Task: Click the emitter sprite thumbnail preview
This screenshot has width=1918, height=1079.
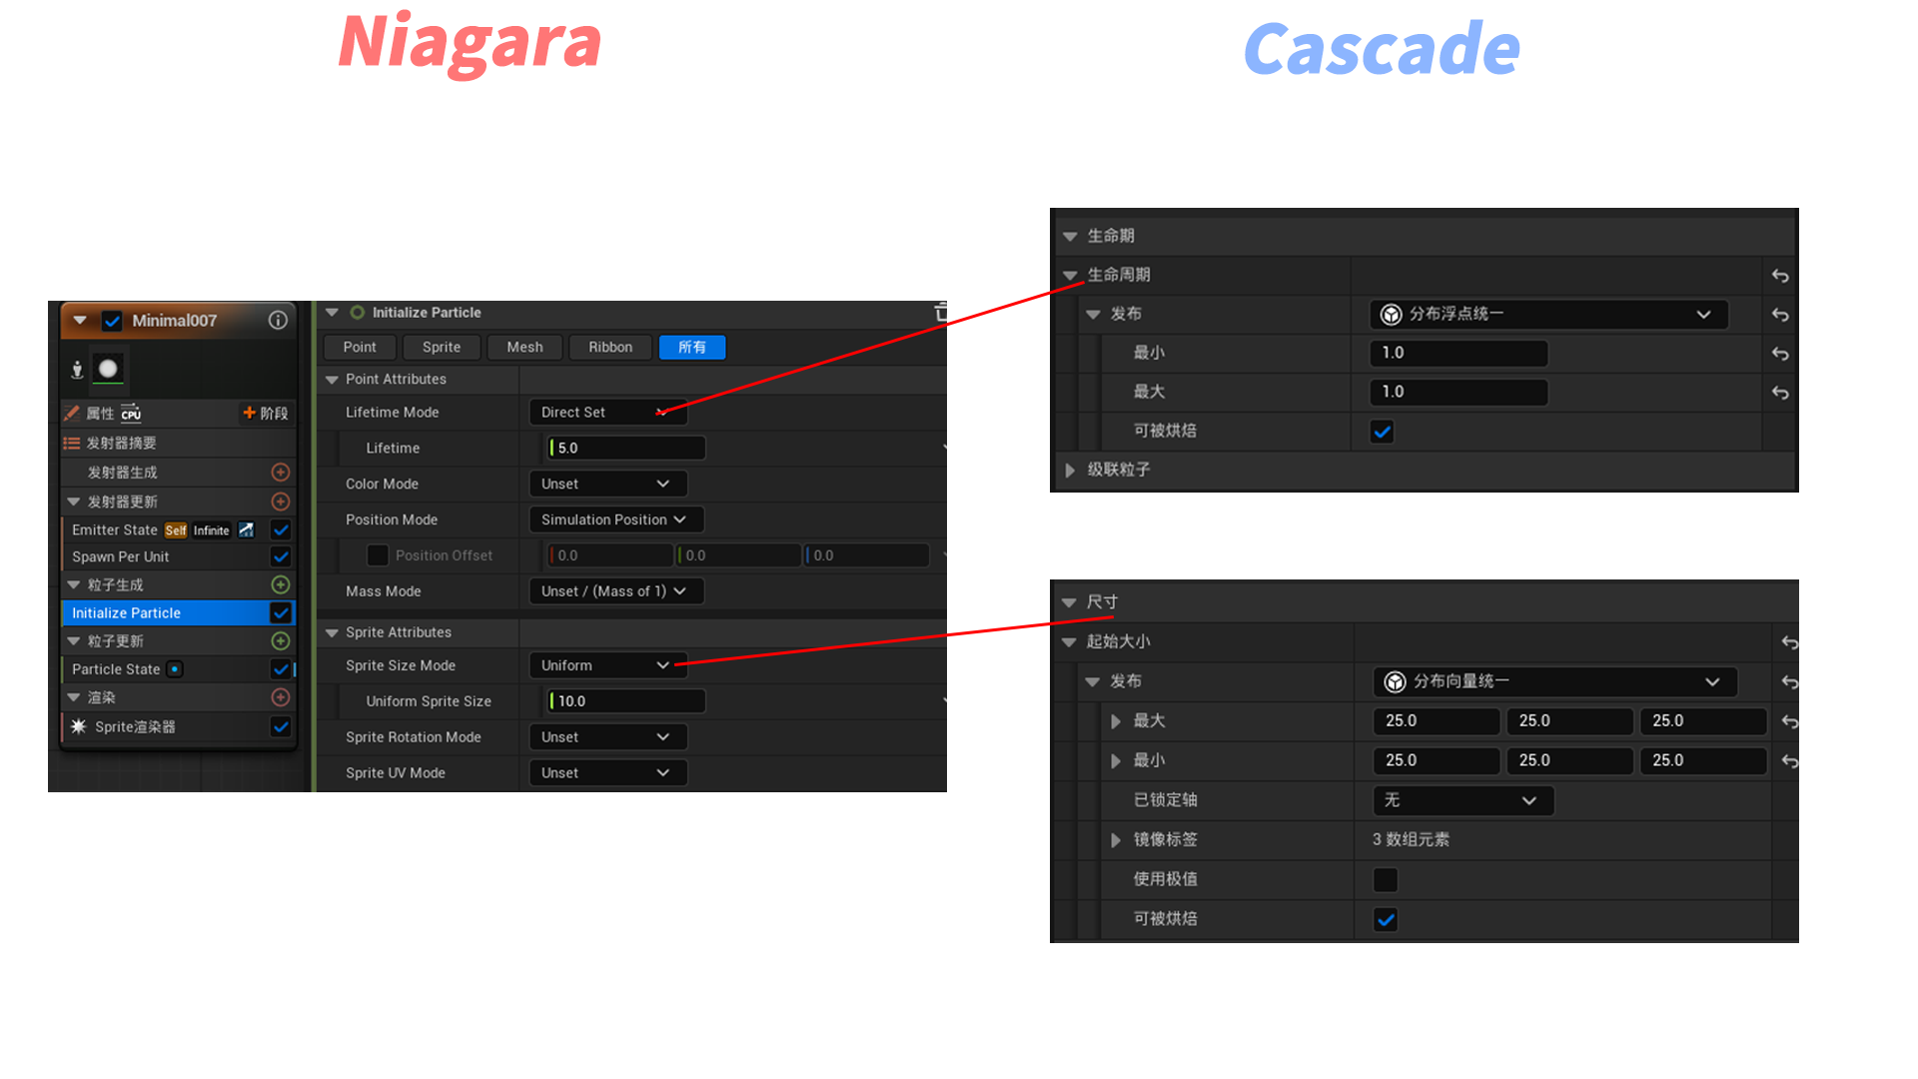Action: point(108,369)
